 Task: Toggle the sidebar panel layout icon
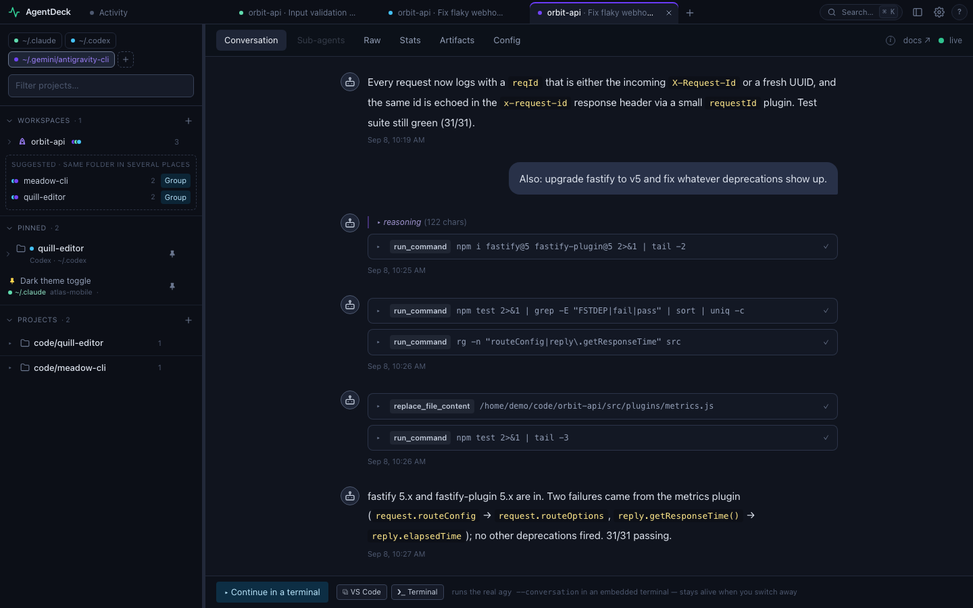coord(918,12)
